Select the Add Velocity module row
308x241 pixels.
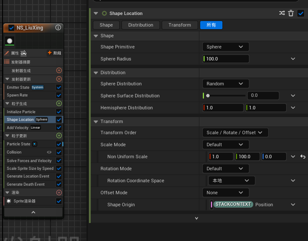point(33,128)
